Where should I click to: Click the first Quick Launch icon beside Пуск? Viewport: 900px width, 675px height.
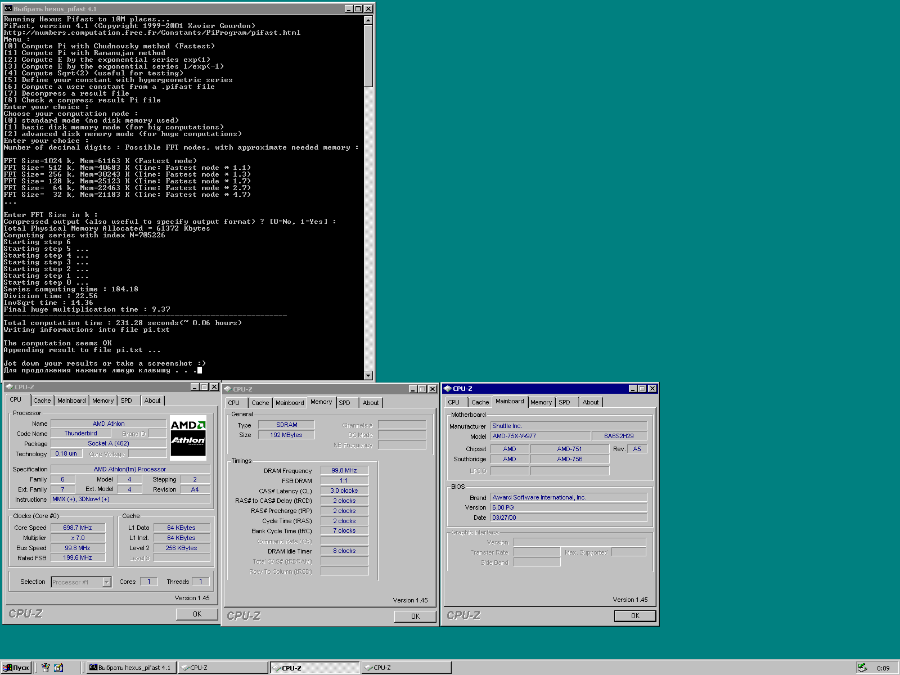coord(46,668)
